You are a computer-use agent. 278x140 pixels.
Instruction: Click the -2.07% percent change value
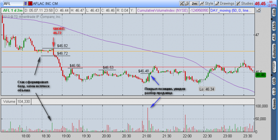[x=272, y=5]
